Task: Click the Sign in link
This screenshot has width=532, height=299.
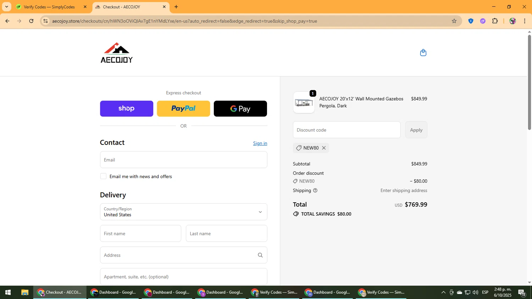Action: pyautogui.click(x=260, y=143)
